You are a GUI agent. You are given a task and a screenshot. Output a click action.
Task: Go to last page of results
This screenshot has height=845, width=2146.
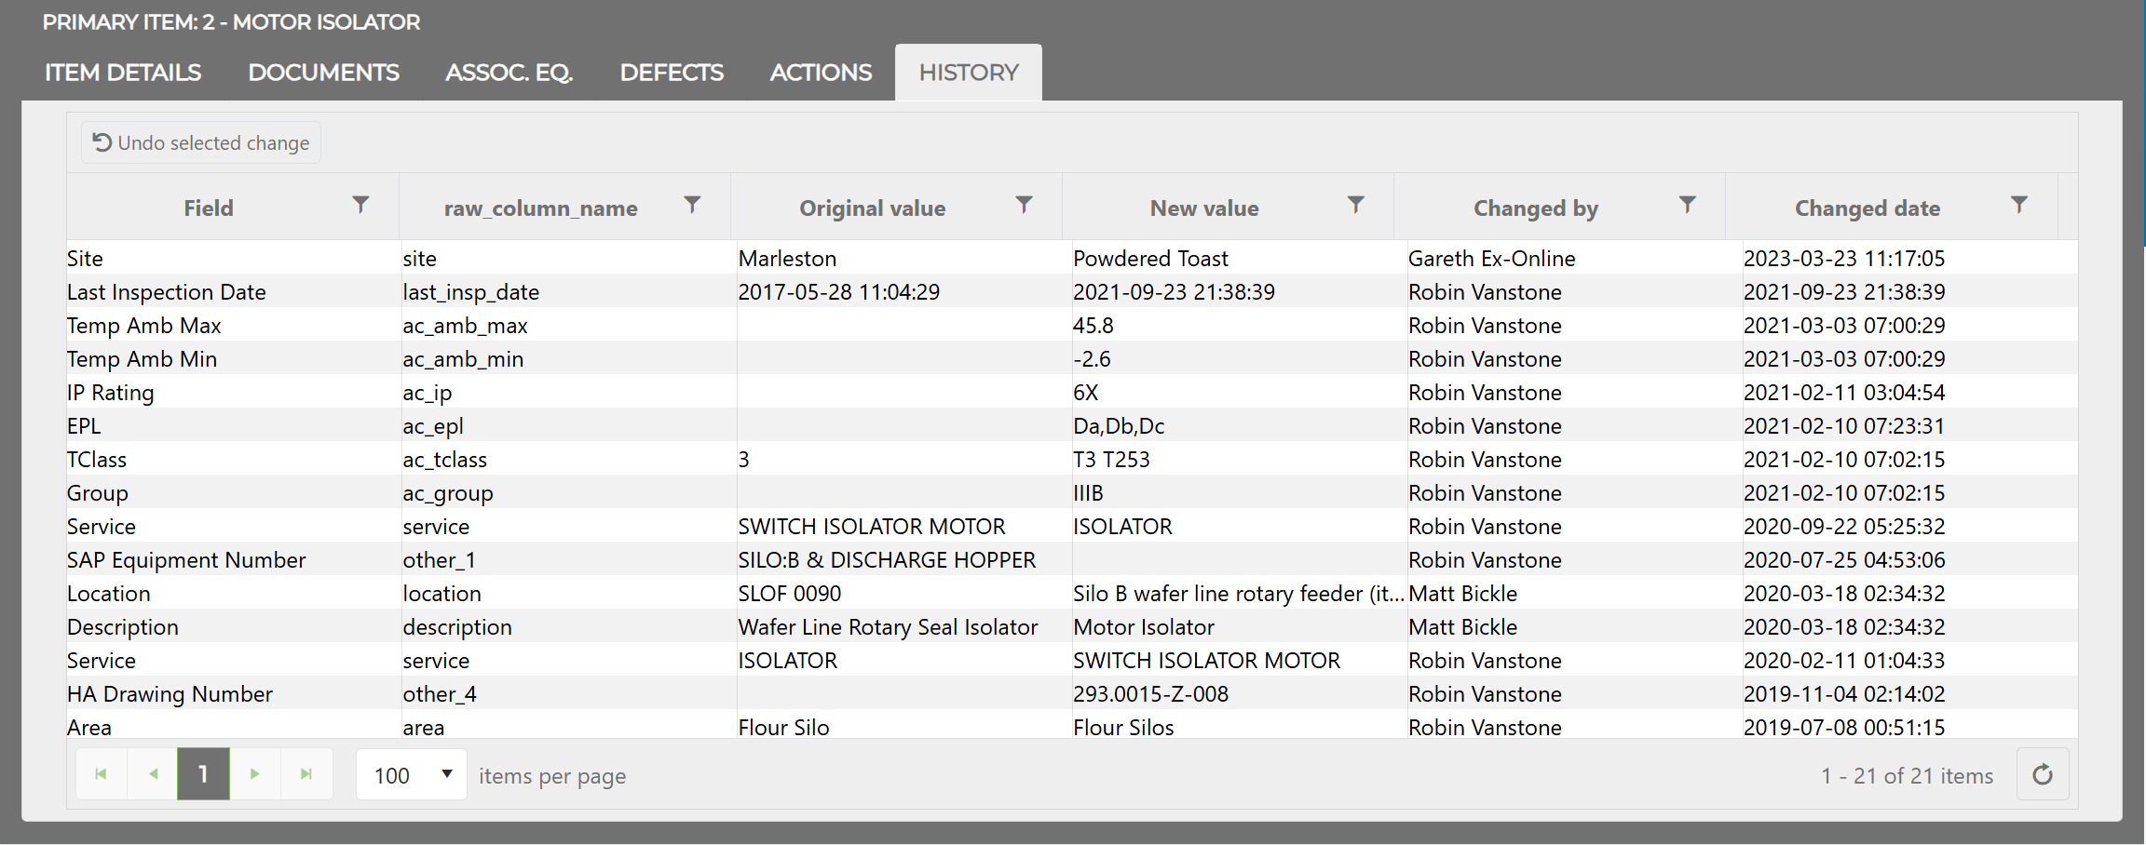(x=306, y=774)
